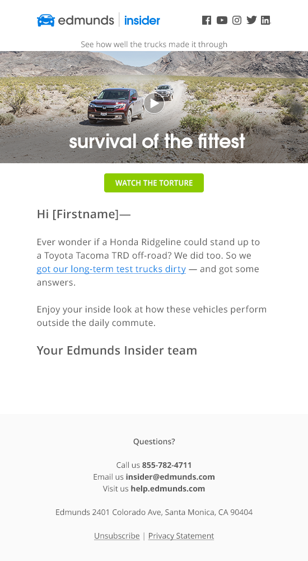
Task: Open the Facebook social icon
Action: coord(207,20)
